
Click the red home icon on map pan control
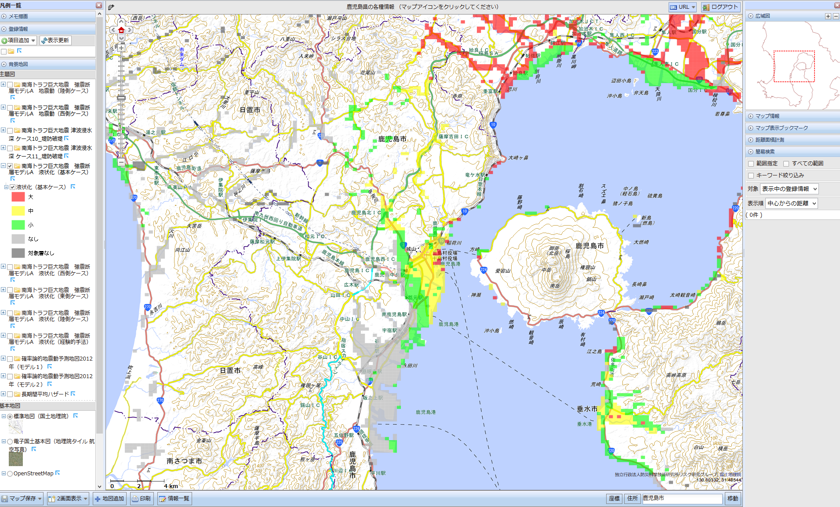click(x=121, y=30)
